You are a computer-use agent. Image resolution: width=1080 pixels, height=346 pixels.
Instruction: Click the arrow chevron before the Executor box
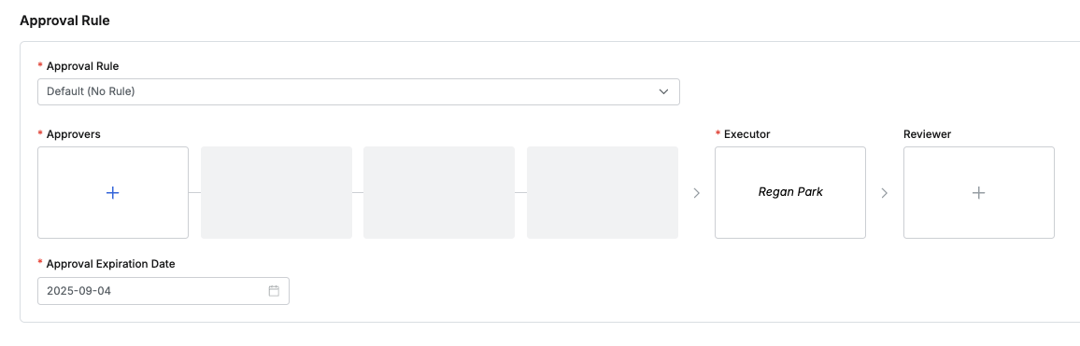click(696, 193)
